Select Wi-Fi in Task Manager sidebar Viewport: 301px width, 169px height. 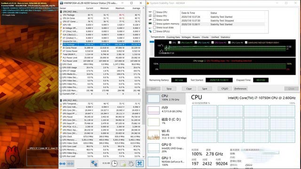(166, 134)
